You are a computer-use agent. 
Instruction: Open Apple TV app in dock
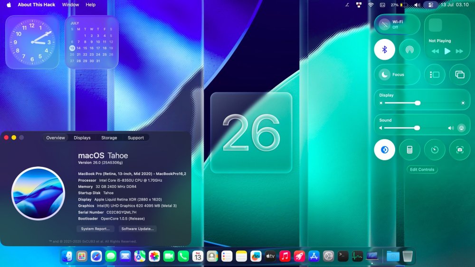(270, 257)
